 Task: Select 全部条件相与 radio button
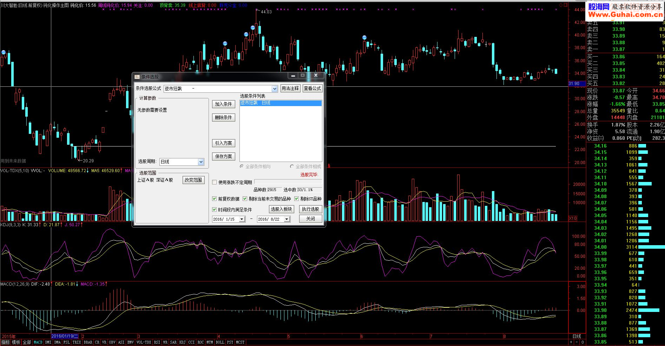coord(242,167)
